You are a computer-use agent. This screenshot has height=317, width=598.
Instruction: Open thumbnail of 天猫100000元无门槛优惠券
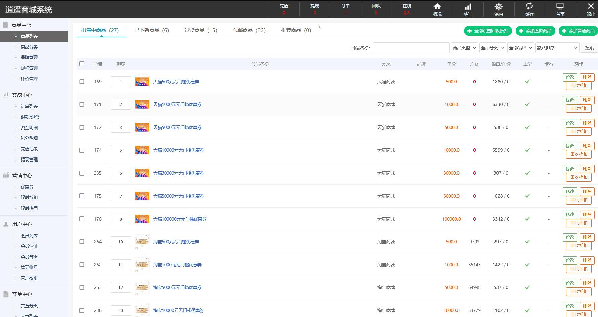(142, 219)
